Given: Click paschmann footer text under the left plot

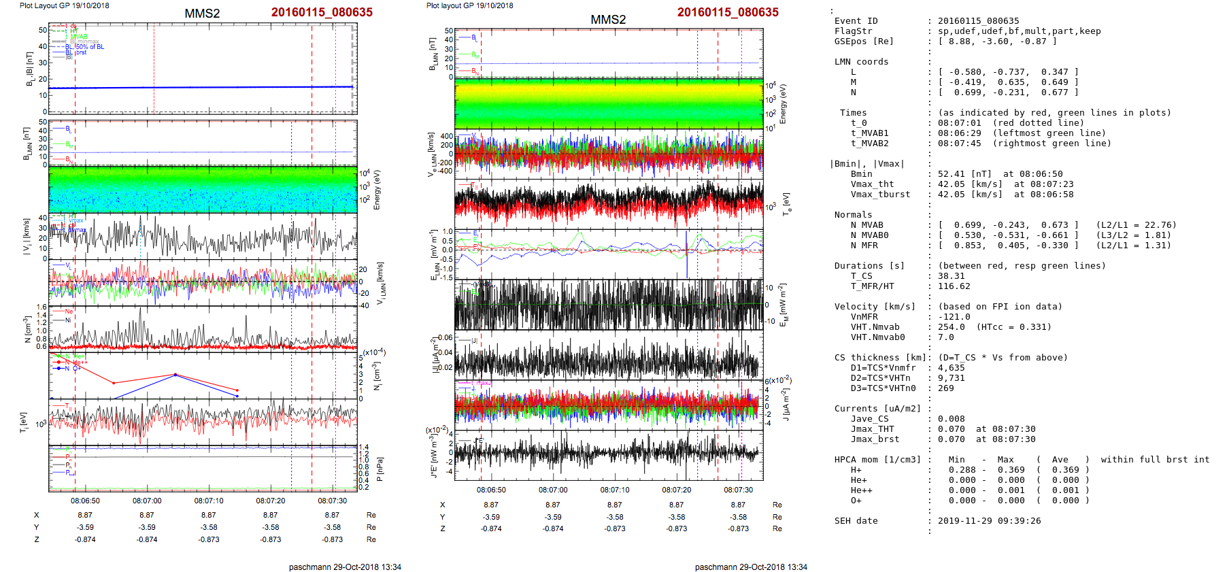Looking at the screenshot, I should (345, 567).
